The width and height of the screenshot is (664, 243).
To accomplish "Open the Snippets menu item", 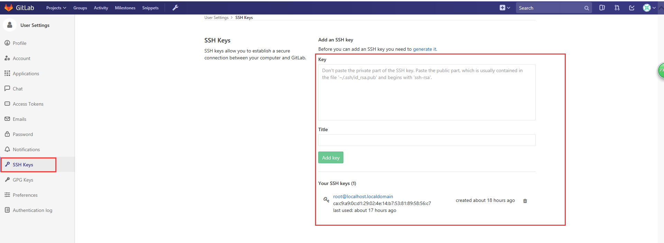I will tap(150, 8).
